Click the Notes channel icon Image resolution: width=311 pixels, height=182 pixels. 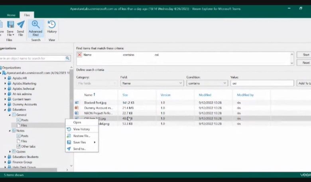click(14, 131)
